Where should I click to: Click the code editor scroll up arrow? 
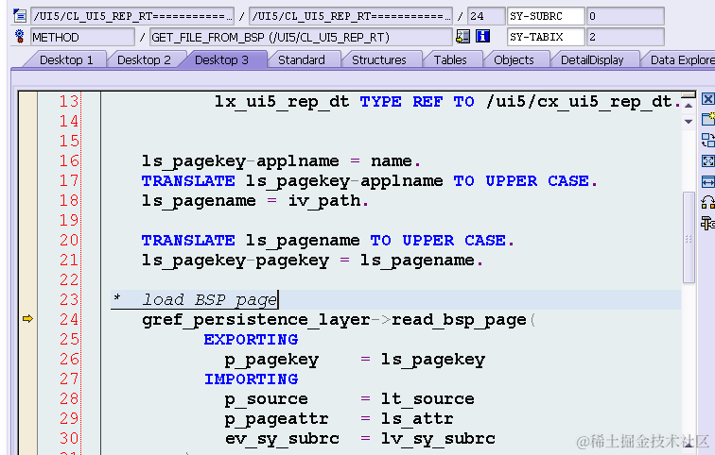[x=689, y=106]
